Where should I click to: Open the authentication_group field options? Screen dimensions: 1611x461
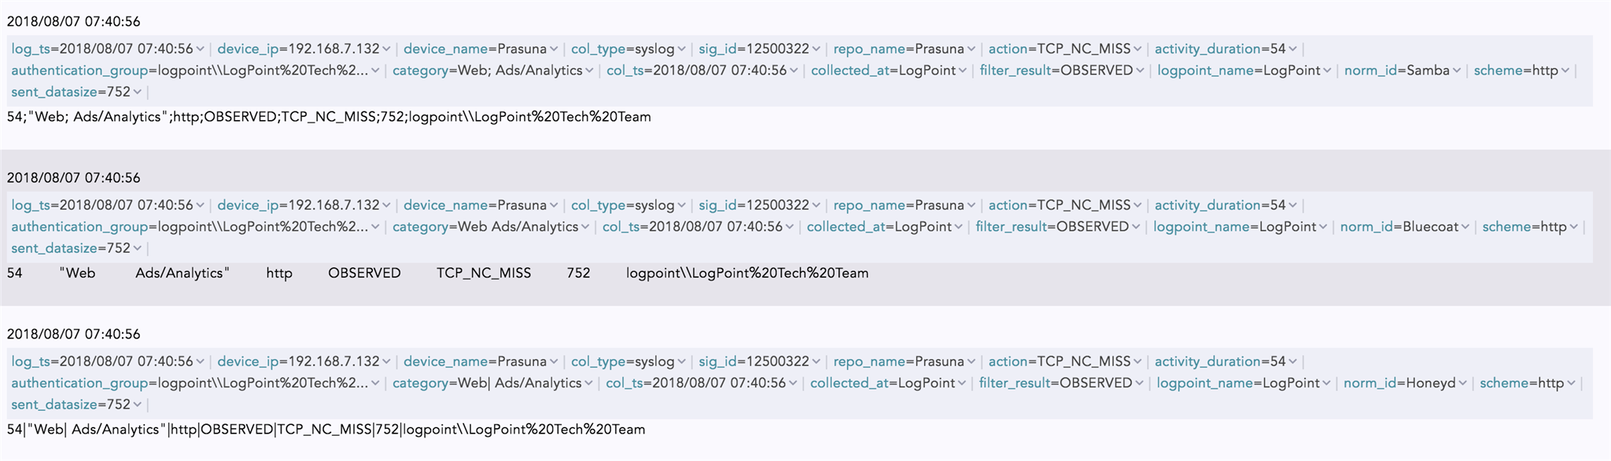(375, 70)
